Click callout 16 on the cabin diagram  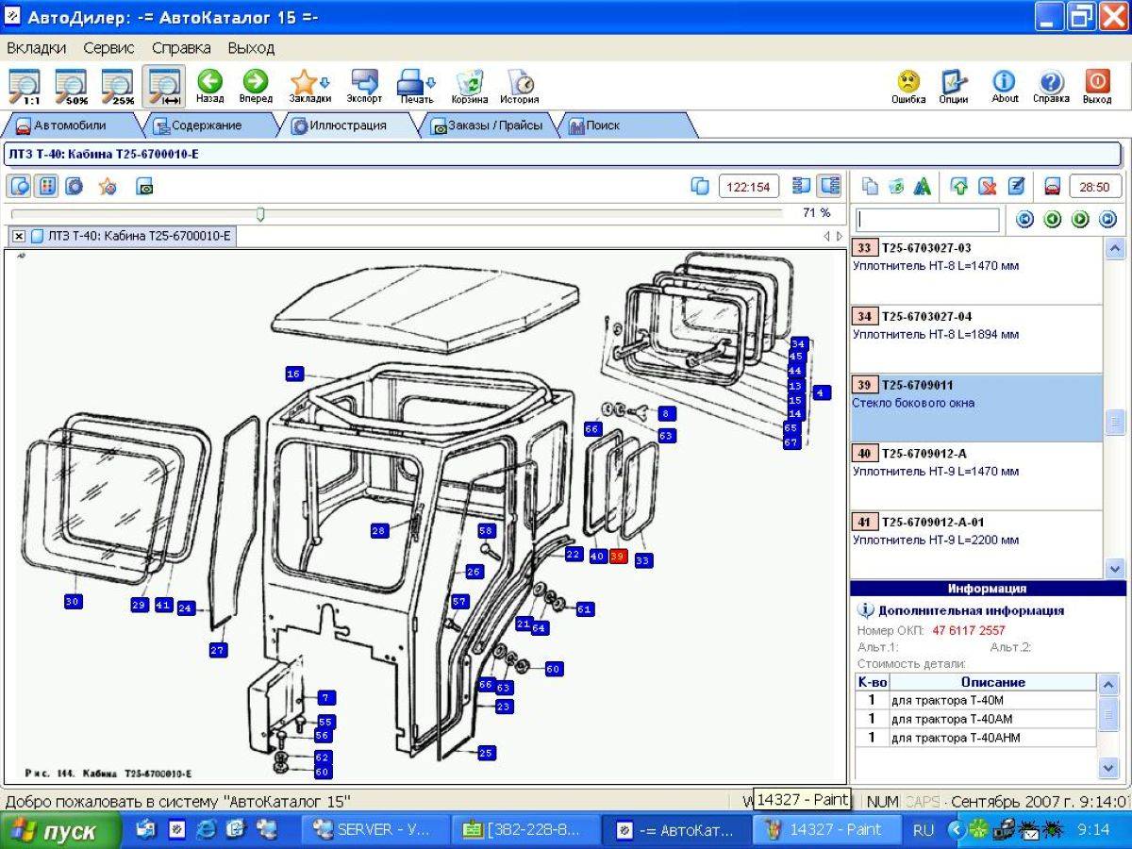pos(294,375)
